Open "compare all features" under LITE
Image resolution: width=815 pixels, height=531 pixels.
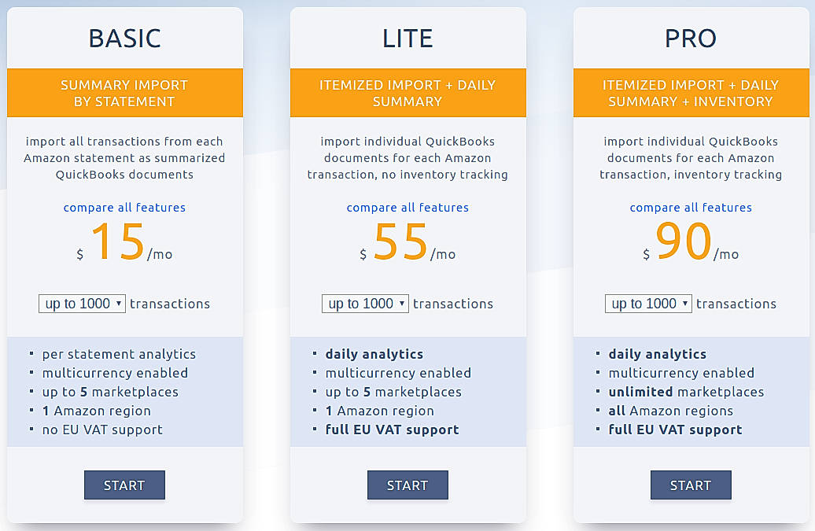click(407, 207)
